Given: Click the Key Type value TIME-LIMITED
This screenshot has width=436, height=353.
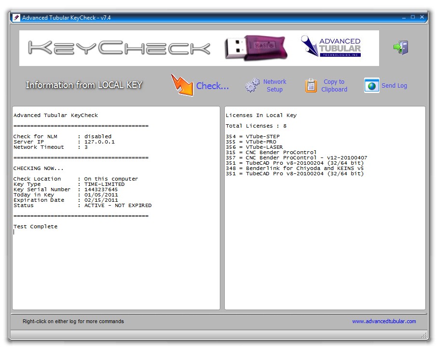Looking at the screenshot, I should point(104,184).
